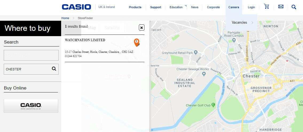Click the Home breadcrumb link
Viewport: 303px width, 132px height.
[x=65, y=18]
